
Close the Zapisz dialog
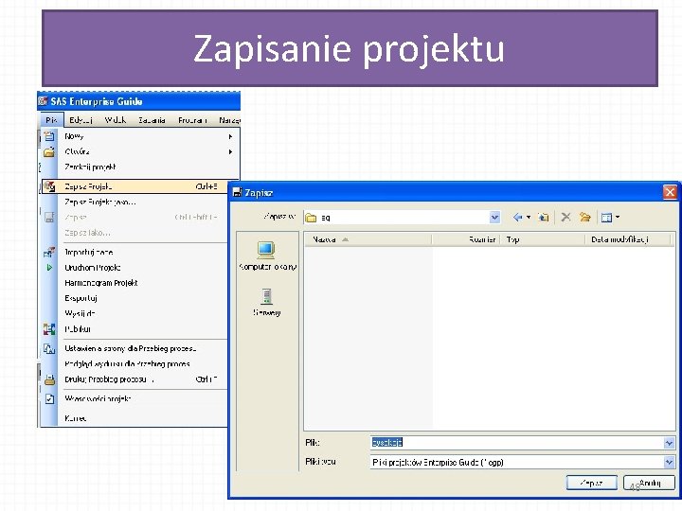(x=670, y=191)
